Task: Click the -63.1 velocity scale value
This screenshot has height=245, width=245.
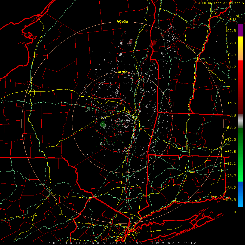Action: click(231, 164)
